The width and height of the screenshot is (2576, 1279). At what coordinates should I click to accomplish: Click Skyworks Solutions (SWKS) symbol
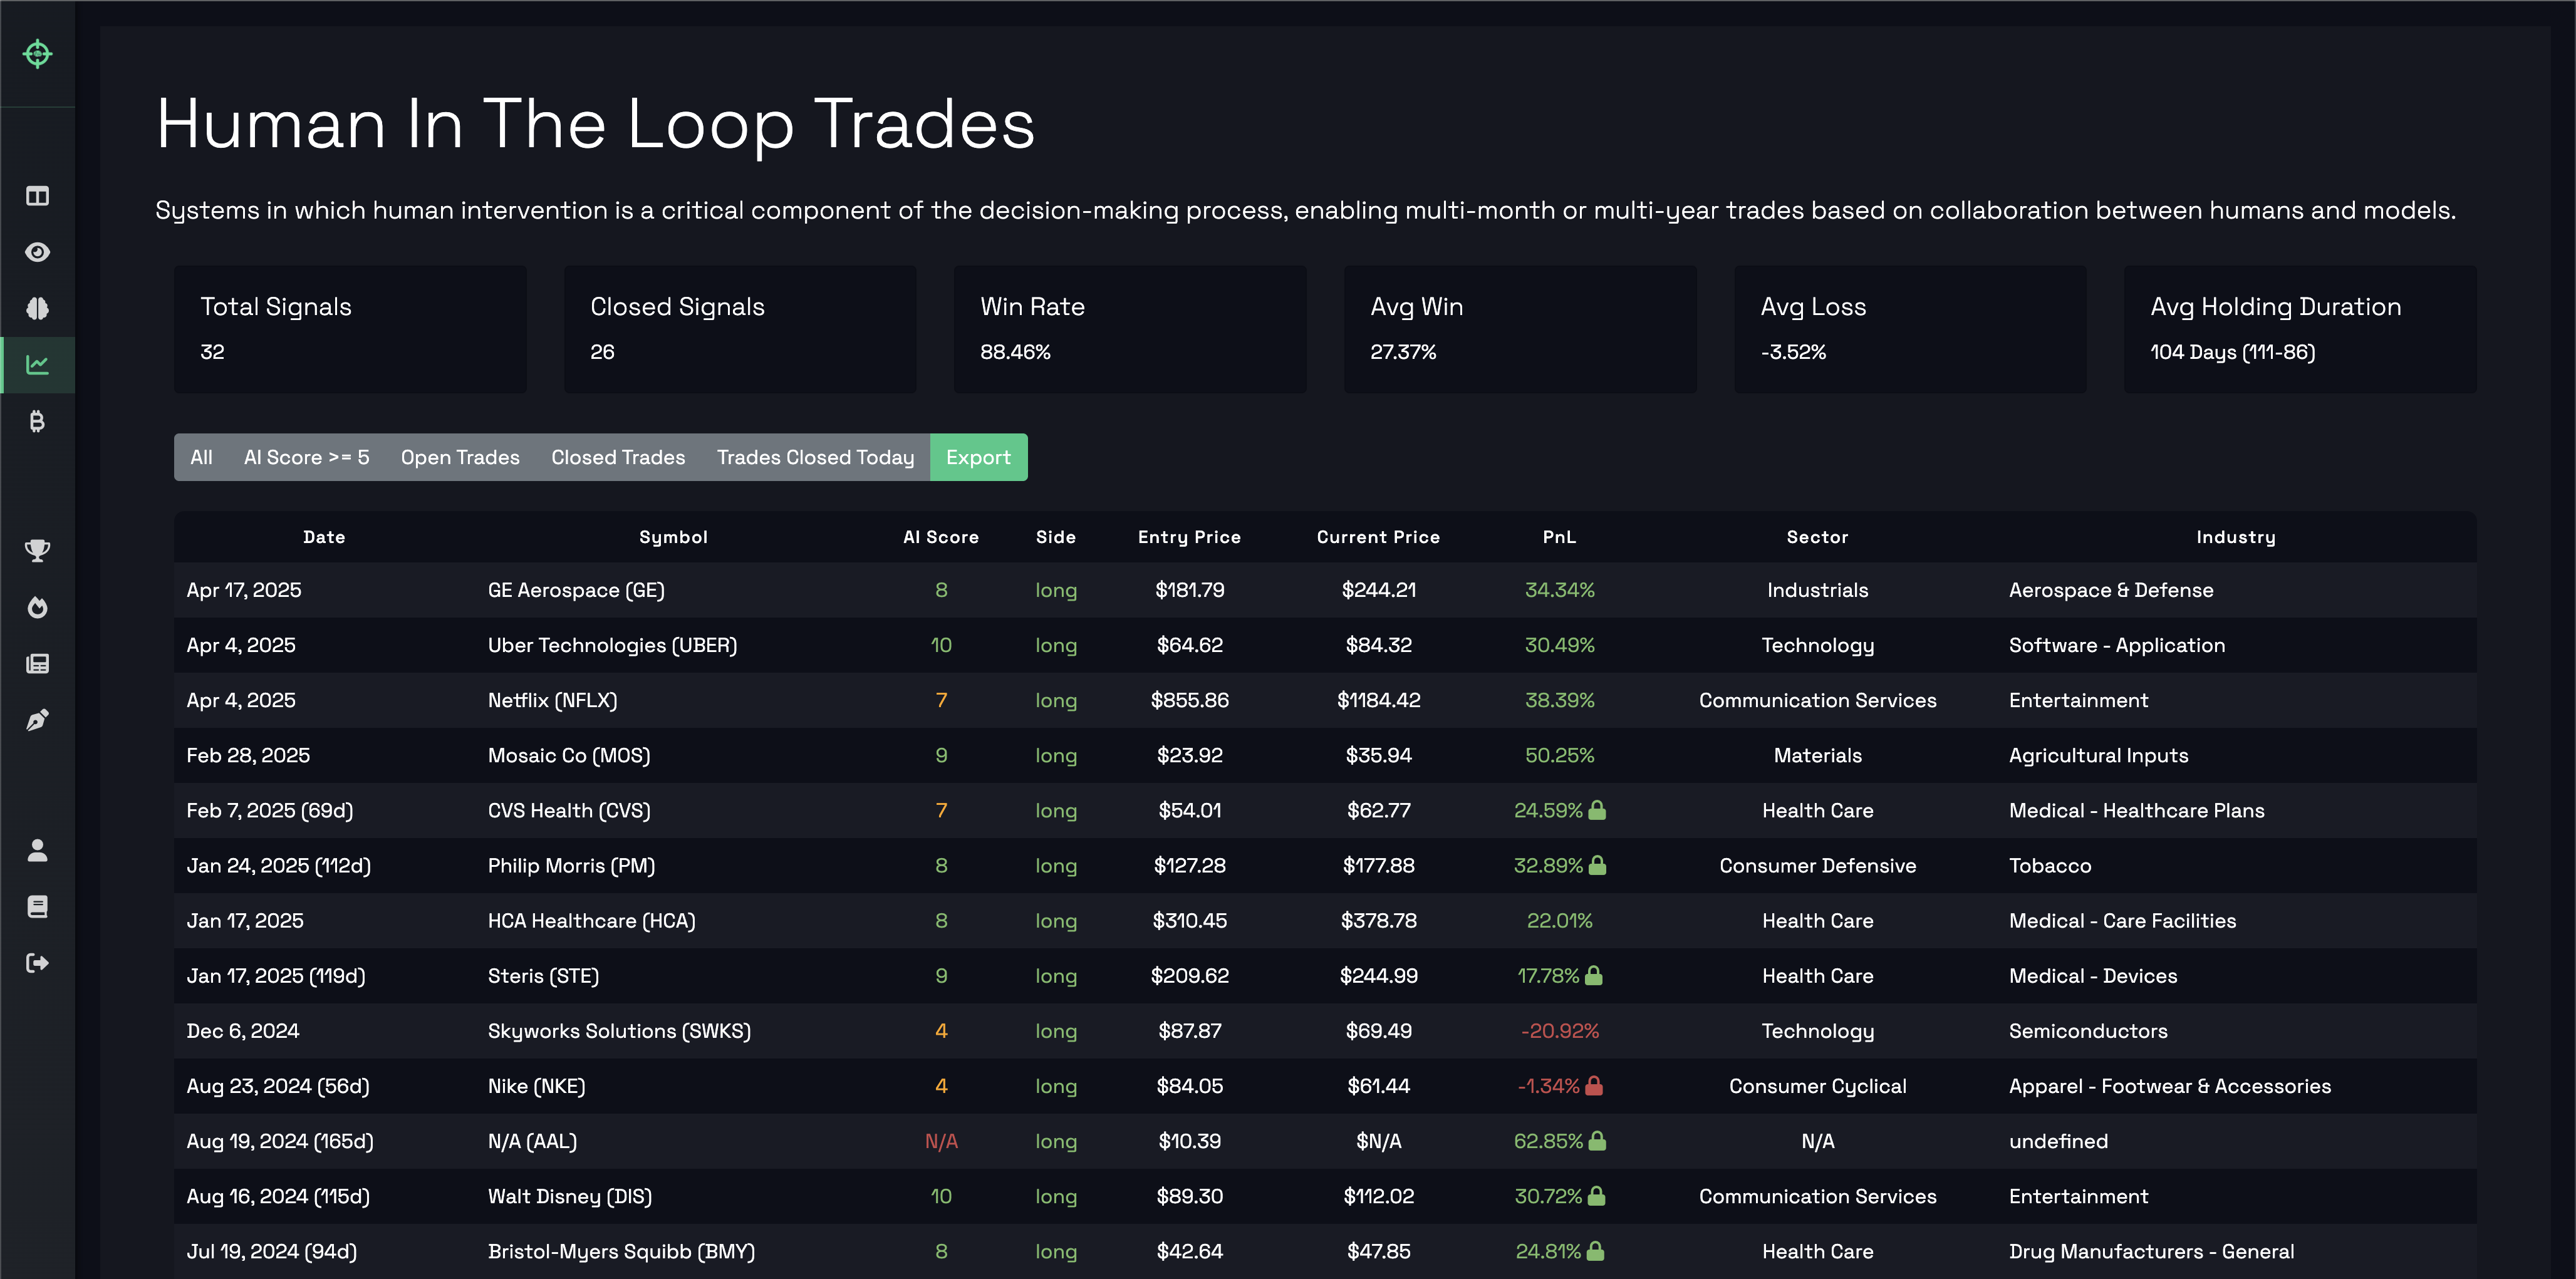pyautogui.click(x=619, y=1030)
